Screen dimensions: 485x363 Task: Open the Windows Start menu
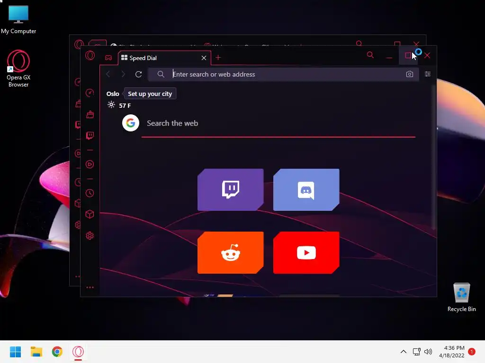point(15,352)
